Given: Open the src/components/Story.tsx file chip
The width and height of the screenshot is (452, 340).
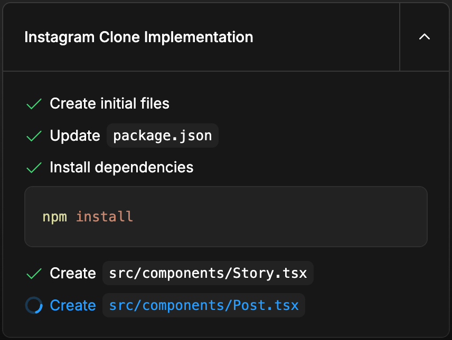Looking at the screenshot, I should tap(208, 273).
